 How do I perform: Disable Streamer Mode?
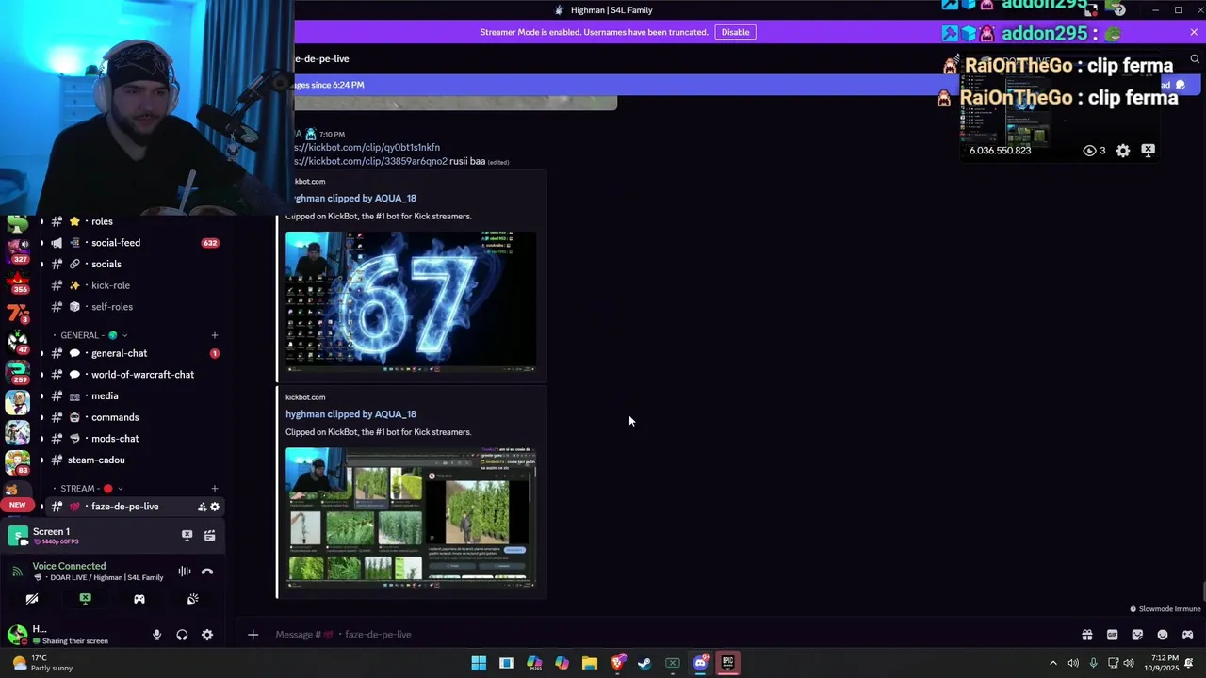coord(735,32)
